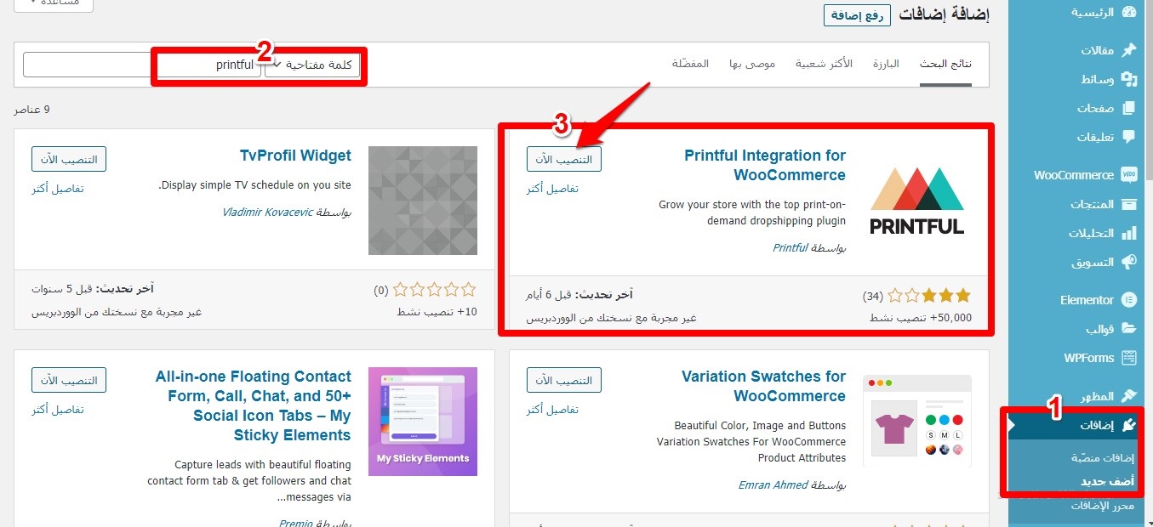Click the TvProfil Widget pattern thumbnail

click(423, 201)
